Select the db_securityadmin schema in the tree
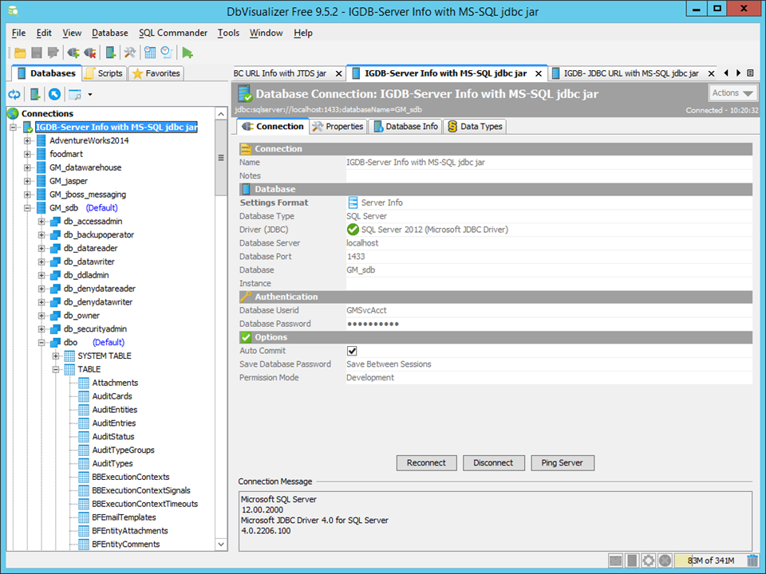The image size is (766, 574). (x=95, y=329)
